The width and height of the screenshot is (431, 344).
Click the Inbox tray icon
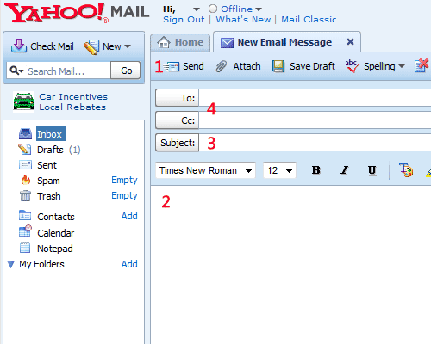click(x=25, y=134)
